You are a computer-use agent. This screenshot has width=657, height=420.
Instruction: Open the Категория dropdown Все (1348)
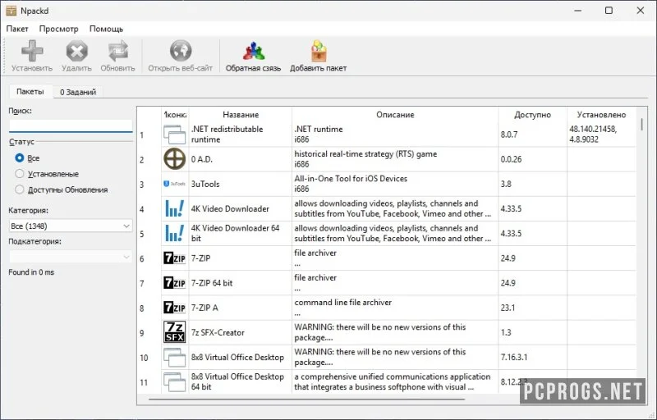click(71, 226)
